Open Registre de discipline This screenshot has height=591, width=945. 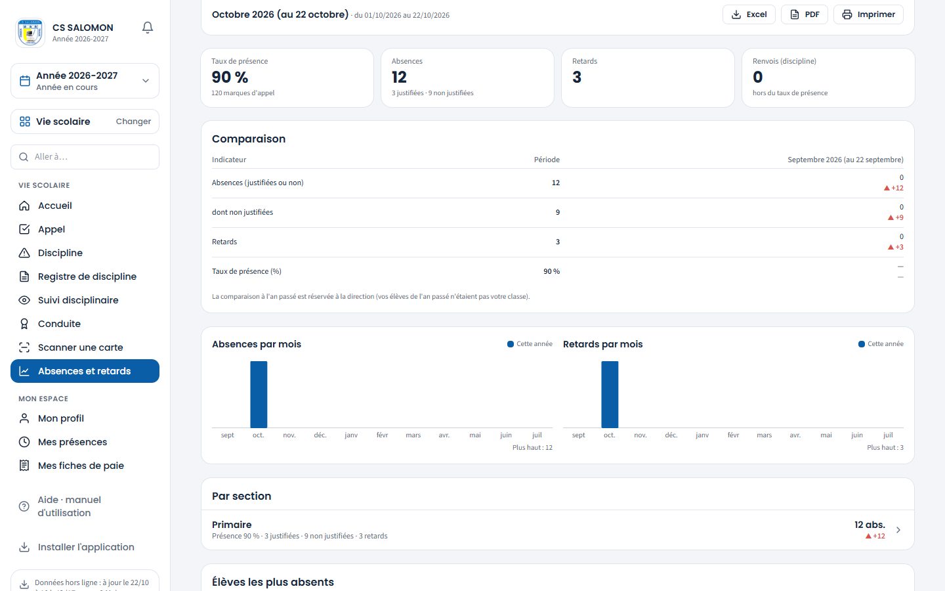85,276
